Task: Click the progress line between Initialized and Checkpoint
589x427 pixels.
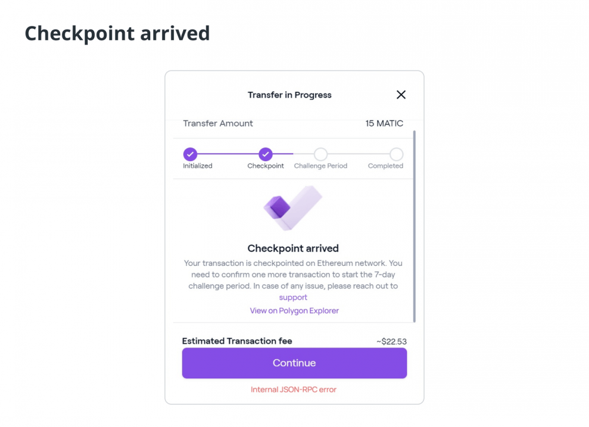Action: (x=228, y=154)
